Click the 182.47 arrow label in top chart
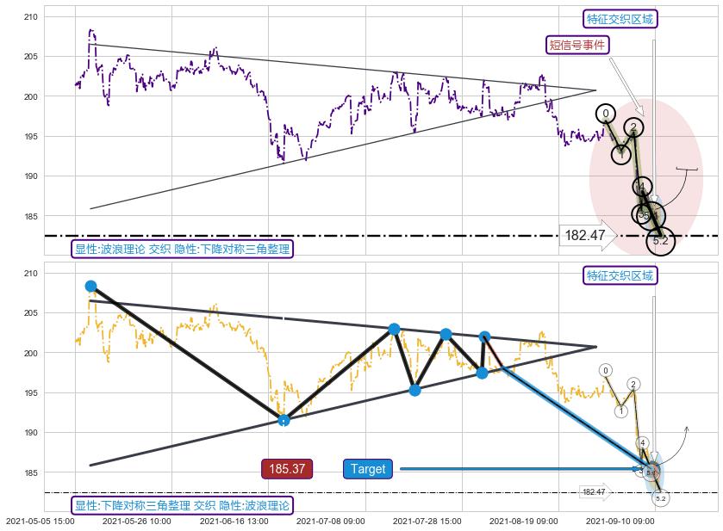 (586, 235)
